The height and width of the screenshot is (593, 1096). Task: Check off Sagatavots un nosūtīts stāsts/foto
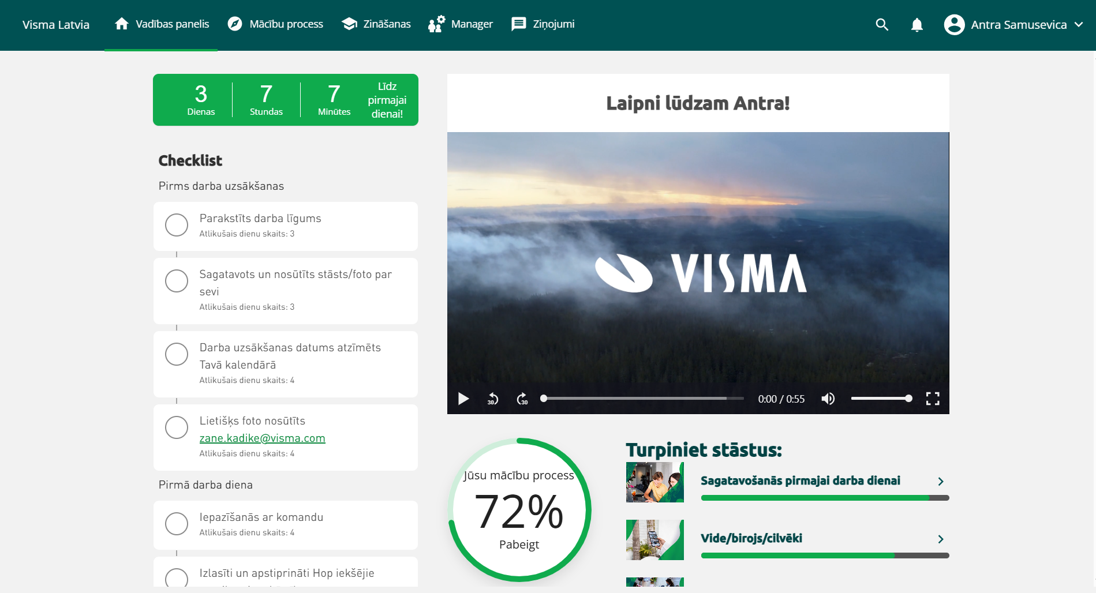point(177,281)
